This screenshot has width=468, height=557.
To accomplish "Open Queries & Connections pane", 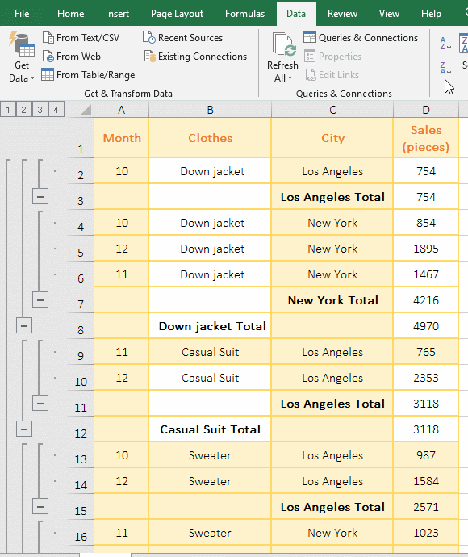I will click(361, 38).
